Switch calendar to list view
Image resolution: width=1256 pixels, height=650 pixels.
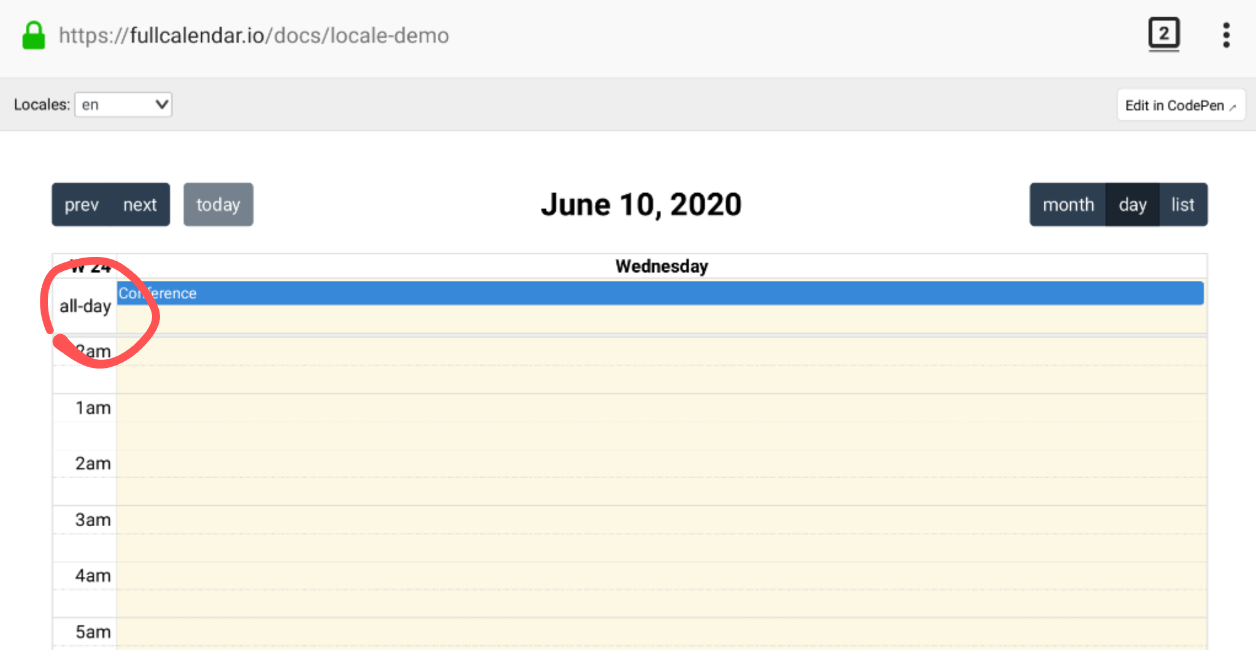(x=1183, y=204)
